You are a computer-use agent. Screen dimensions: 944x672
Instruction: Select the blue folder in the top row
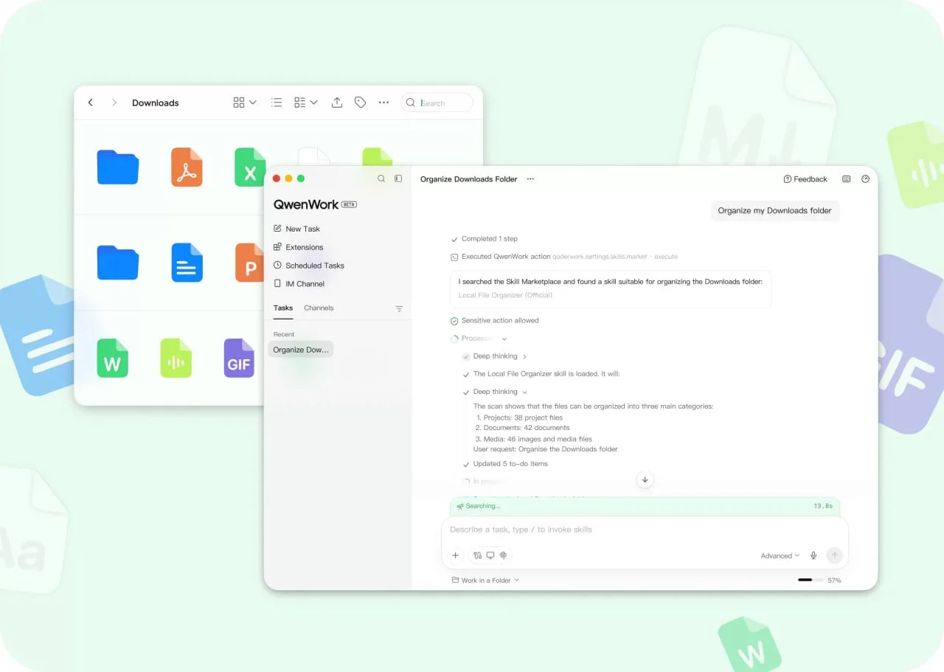[x=118, y=167]
